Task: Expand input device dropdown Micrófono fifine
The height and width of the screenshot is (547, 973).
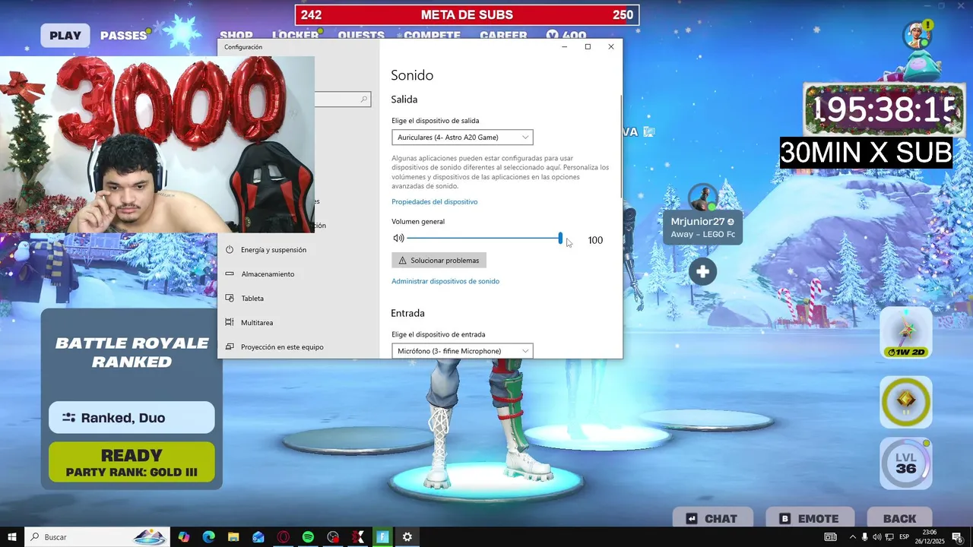Action: point(462,351)
